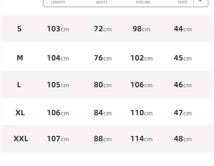
Task: Pick the XXL size label
Action: [x=21, y=139]
